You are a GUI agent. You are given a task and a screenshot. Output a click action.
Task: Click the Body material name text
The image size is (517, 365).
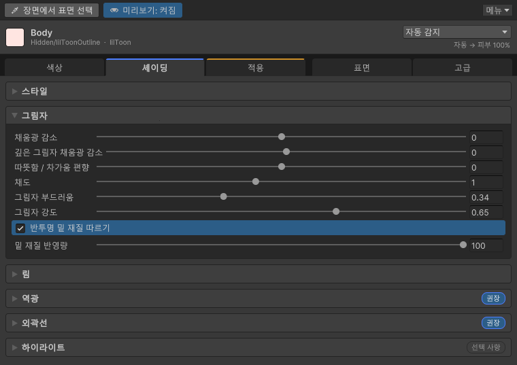click(41, 33)
